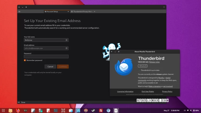201x113 pixels.
Task: Close the Account Setup tab
Action: tap(68, 12)
